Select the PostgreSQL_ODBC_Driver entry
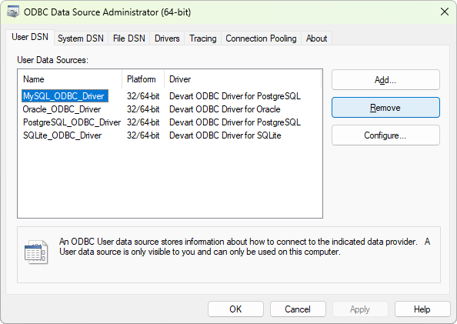The width and height of the screenshot is (457, 324). (x=72, y=122)
